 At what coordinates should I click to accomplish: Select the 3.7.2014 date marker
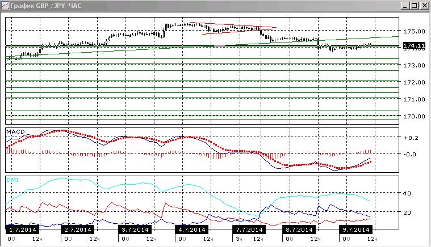pos(135,229)
